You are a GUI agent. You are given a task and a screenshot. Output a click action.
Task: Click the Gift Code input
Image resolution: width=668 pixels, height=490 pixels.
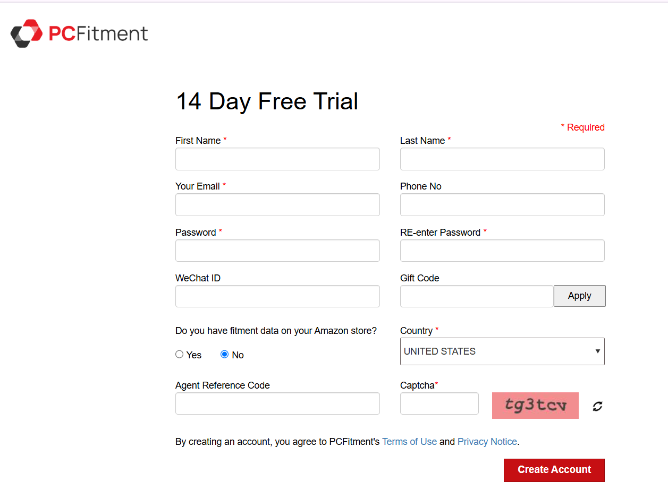476,296
